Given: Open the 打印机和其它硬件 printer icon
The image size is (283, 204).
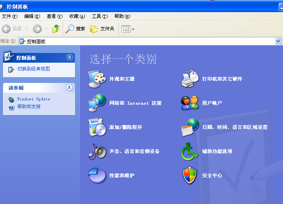Looking at the screenshot, I should (190, 79).
